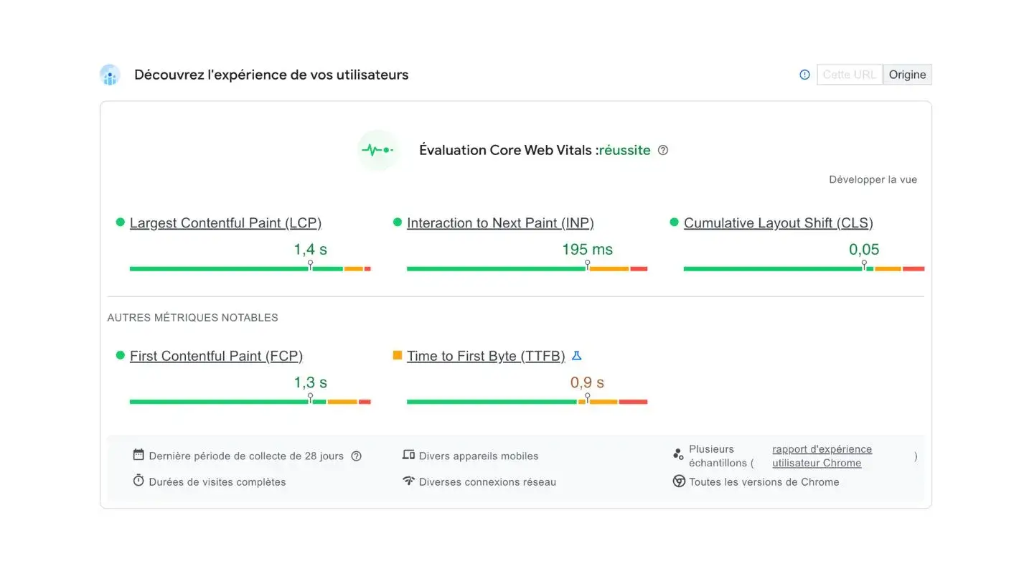Open help icon after 28 jours
The width and height of the screenshot is (1019, 574).
[x=356, y=456]
